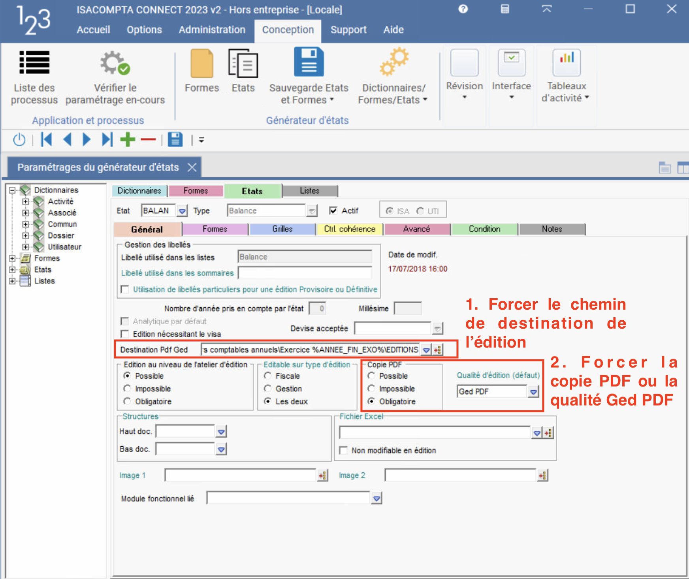
Task: Open Qualité d'édition Ged PDF dropdown
Action: [533, 392]
